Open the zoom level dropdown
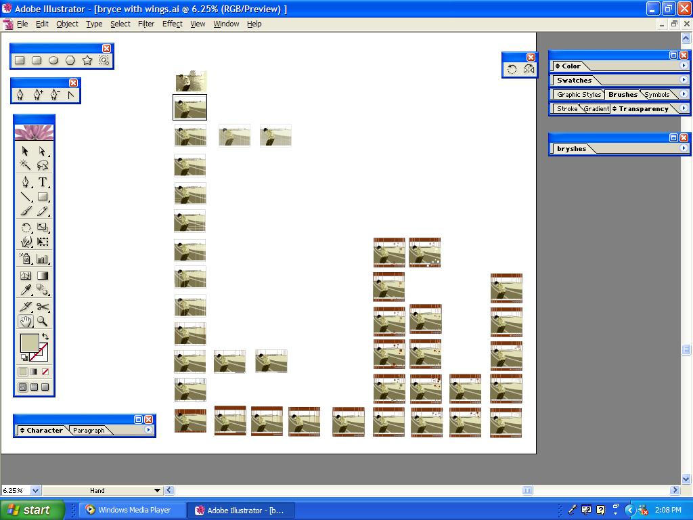Screen dimensions: 693x520 coord(35,490)
